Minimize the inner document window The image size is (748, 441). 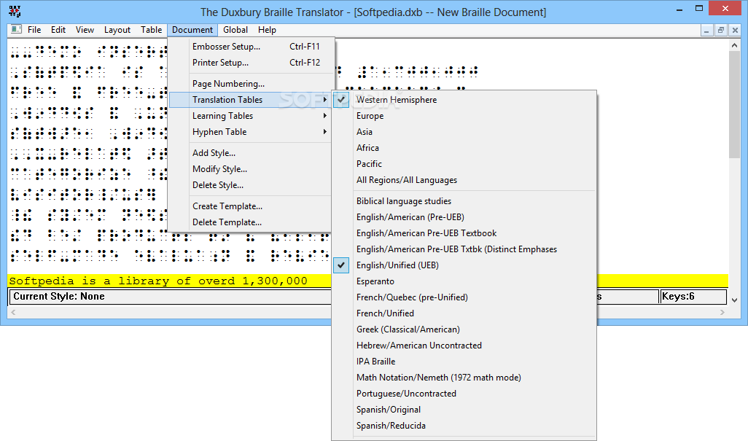706,31
